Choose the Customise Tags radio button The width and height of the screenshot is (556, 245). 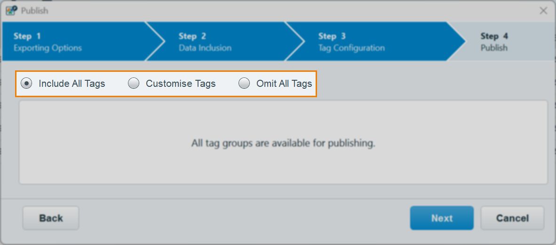134,84
